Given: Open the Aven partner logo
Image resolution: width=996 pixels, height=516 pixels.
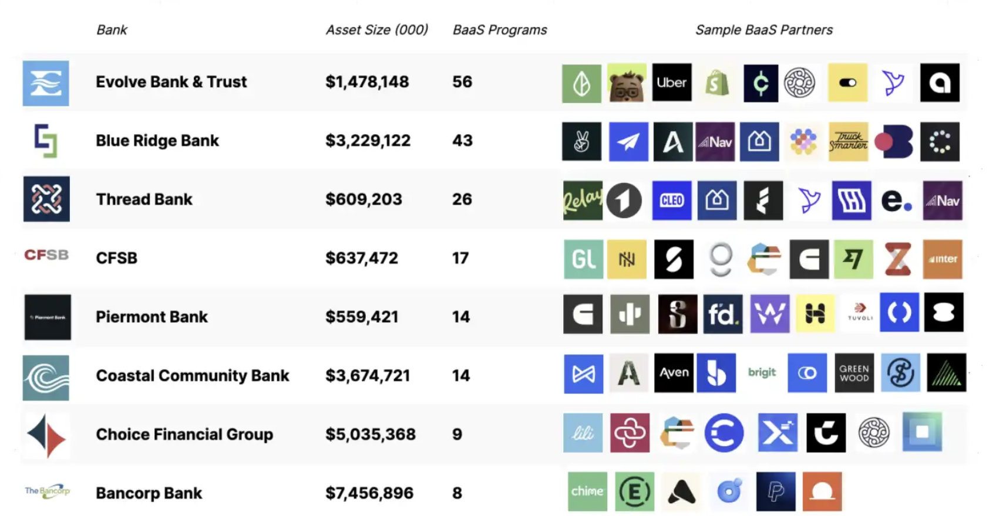Looking at the screenshot, I should (674, 373).
